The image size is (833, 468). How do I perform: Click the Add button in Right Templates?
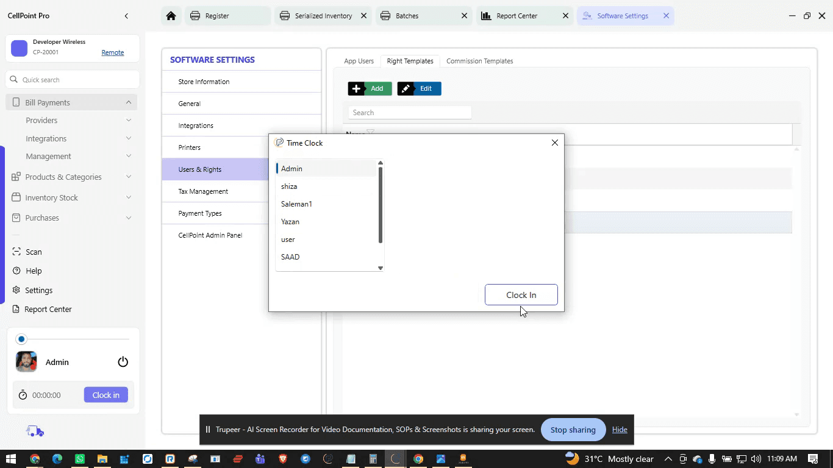[370, 88]
